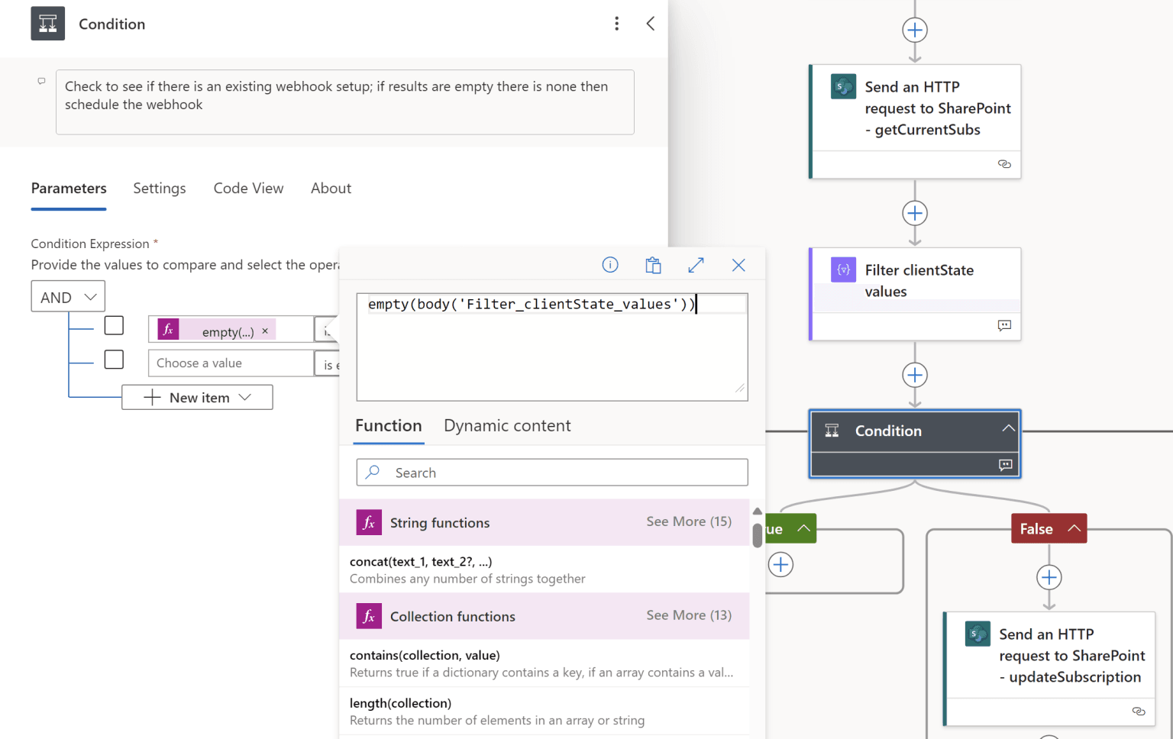Image resolution: width=1173 pixels, height=739 pixels.
Task: Expand the expression editor to full screen
Action: [x=696, y=265]
